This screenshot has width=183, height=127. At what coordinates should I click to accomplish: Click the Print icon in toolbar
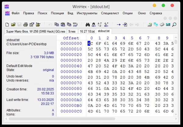[x=25, y=25]
